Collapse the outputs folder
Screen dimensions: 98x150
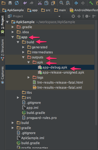[x=23, y=57]
